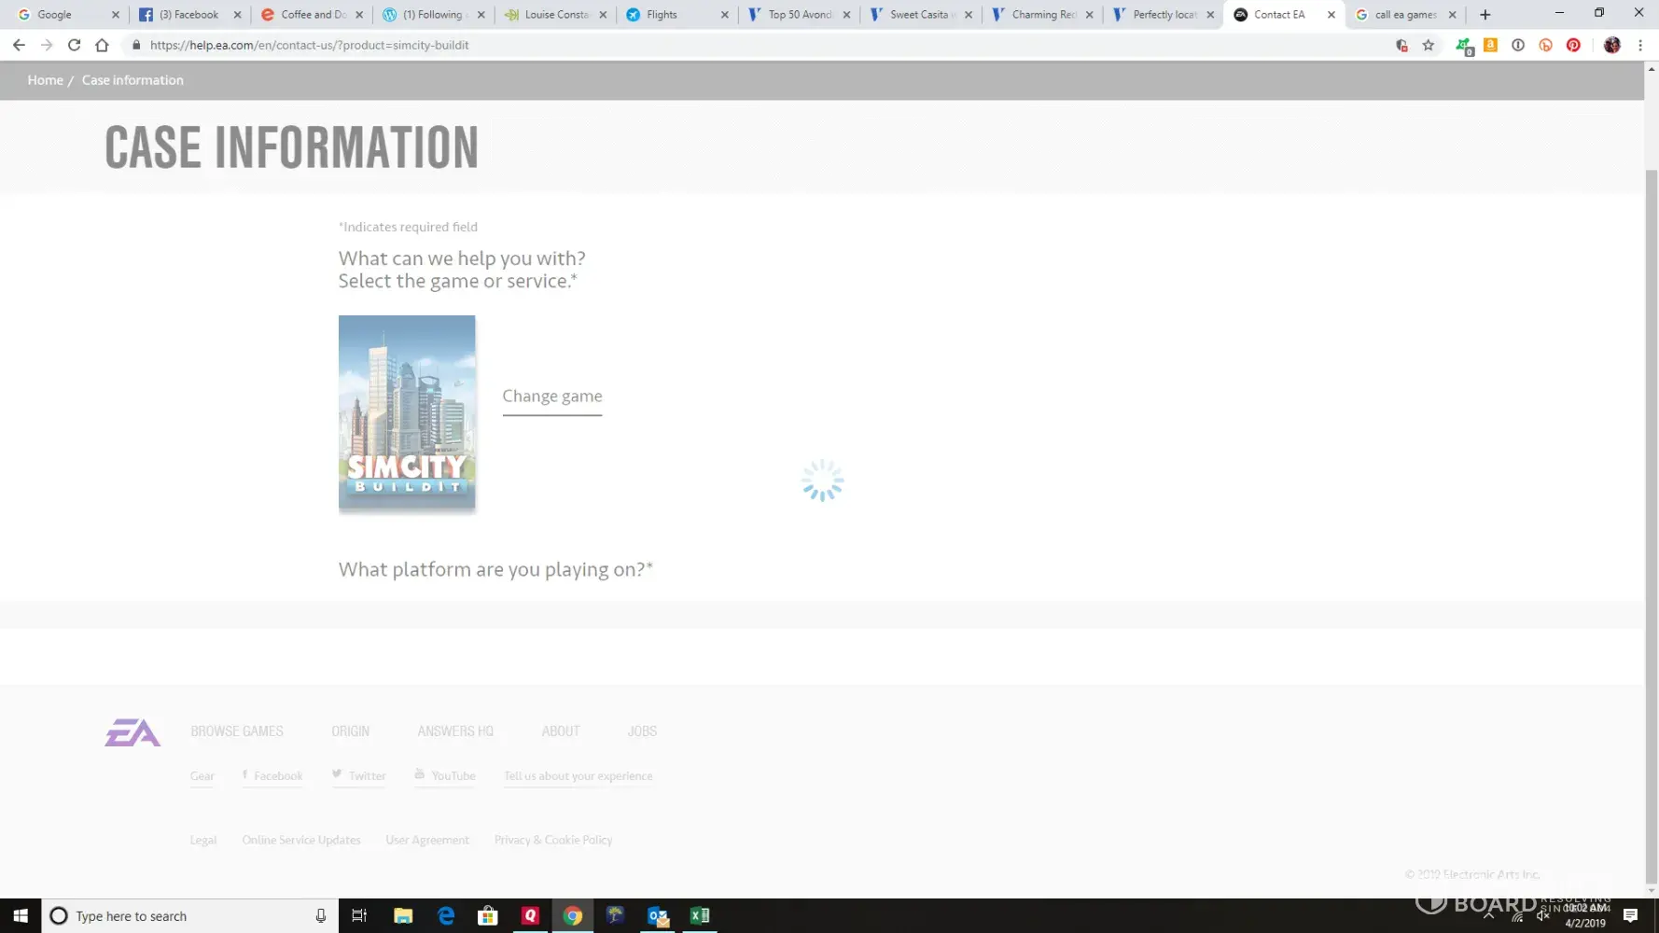
Task: Open Microsoft Store from the taskbar
Action: click(x=488, y=916)
